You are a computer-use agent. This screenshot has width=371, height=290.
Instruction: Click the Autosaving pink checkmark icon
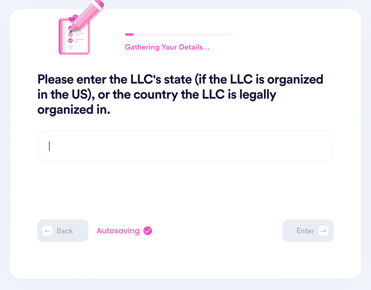(148, 231)
